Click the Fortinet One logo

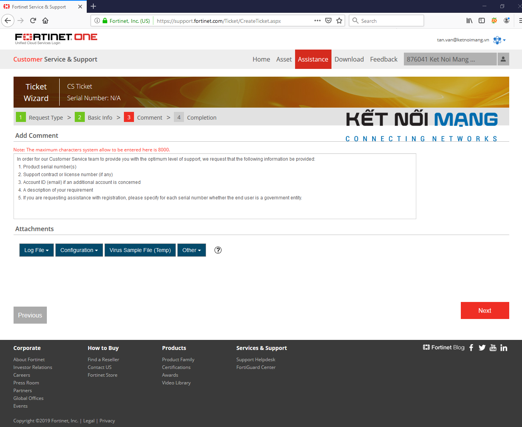pyautogui.click(x=56, y=38)
